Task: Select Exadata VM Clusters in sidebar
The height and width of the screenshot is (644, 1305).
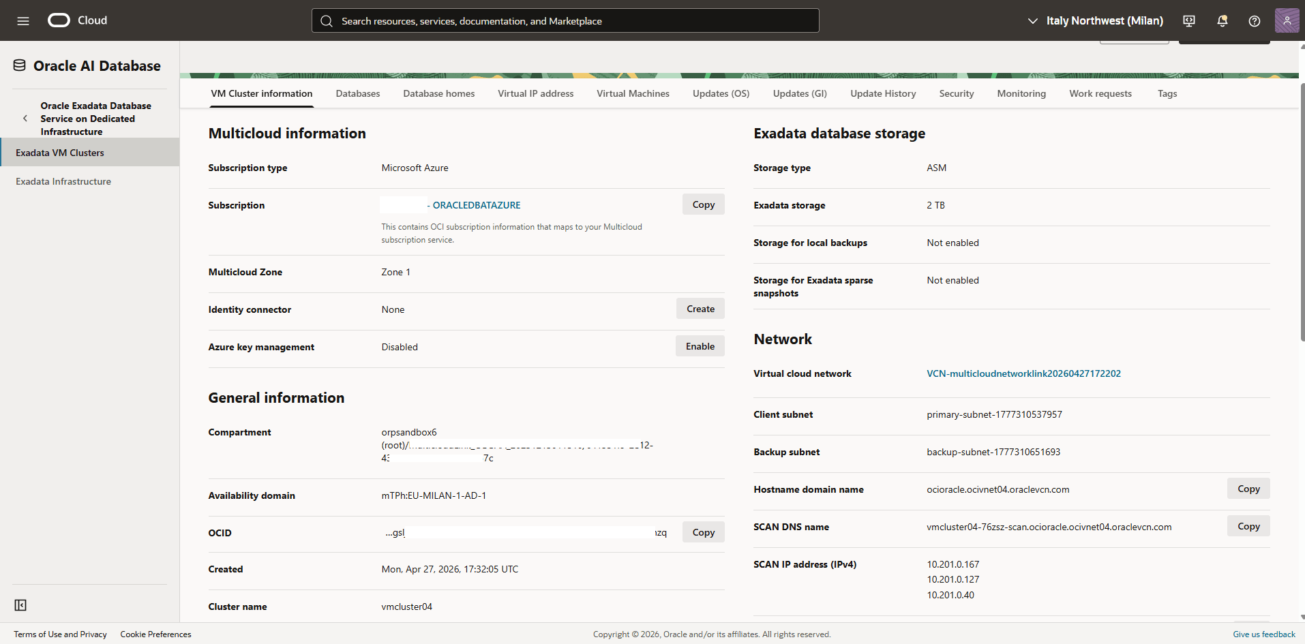Action: [89, 153]
